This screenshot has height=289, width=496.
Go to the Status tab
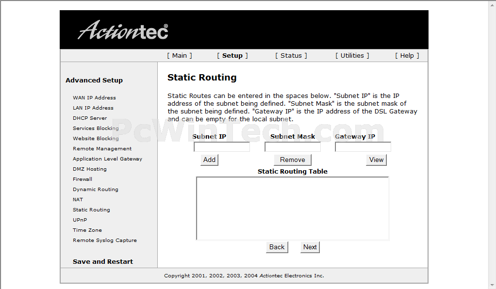291,56
